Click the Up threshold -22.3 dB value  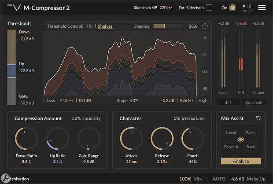click(x=26, y=70)
